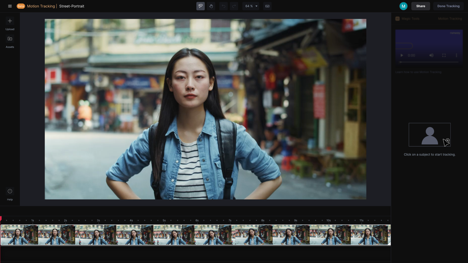Open the Help panel
Screen dimensions: 468x263
pos(10,191)
